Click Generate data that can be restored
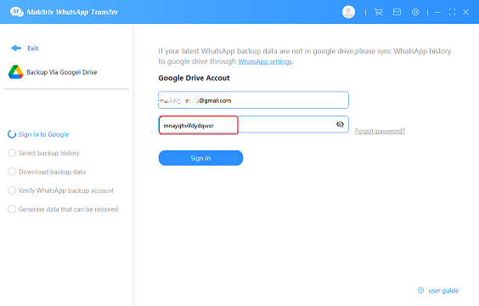 click(x=68, y=209)
